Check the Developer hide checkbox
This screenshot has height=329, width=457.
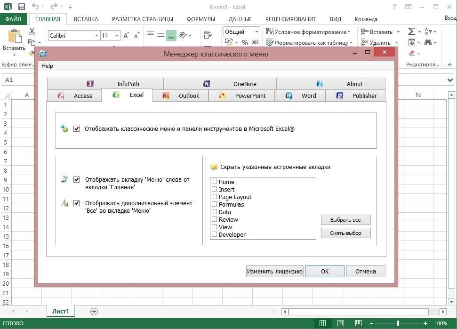coord(214,234)
